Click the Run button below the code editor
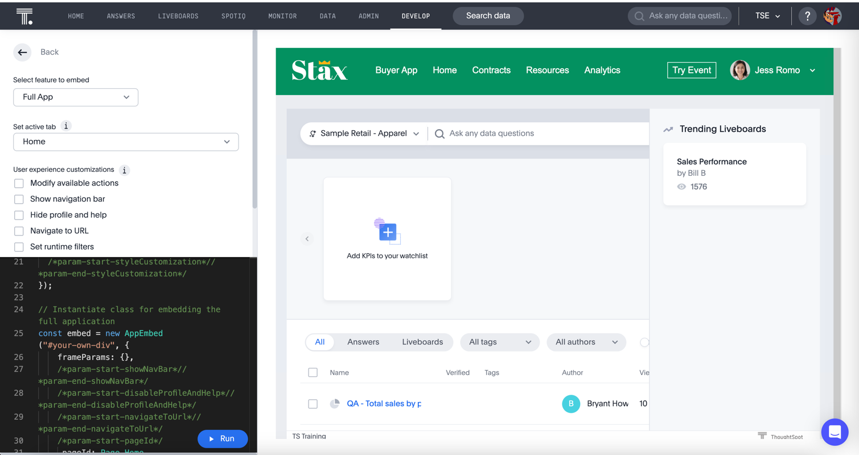 pyautogui.click(x=223, y=439)
